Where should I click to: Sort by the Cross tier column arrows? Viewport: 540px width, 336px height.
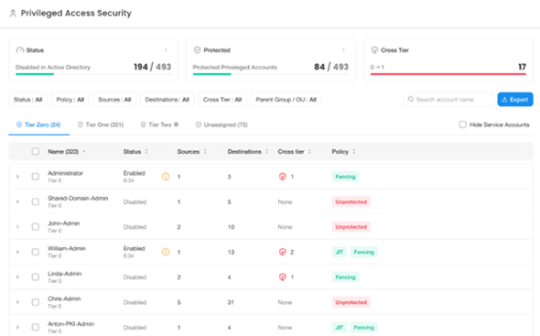click(309, 152)
